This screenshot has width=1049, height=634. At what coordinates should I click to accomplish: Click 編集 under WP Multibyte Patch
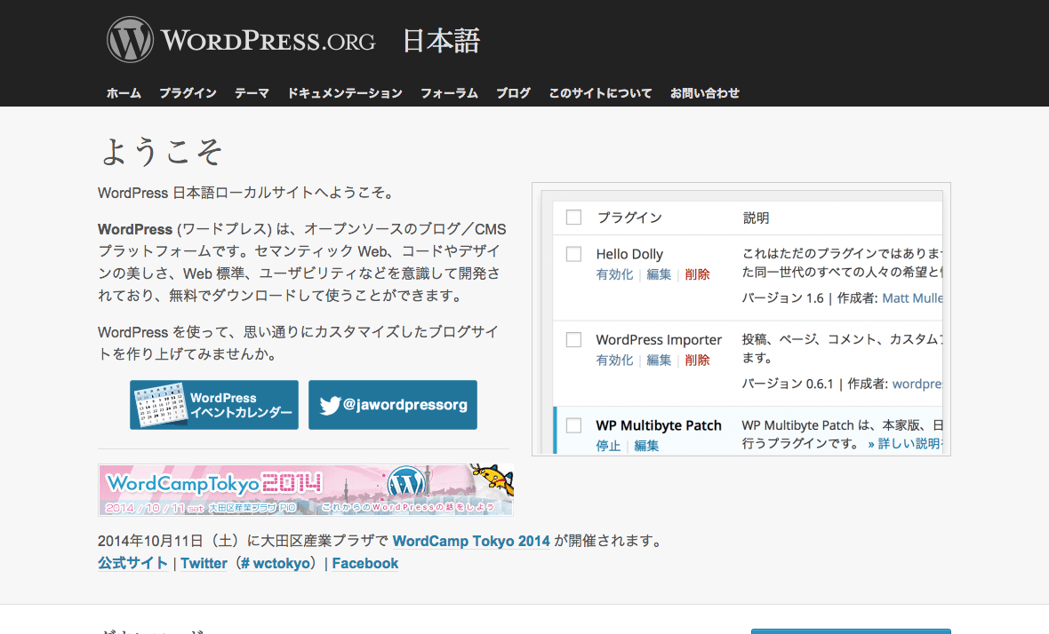(646, 446)
